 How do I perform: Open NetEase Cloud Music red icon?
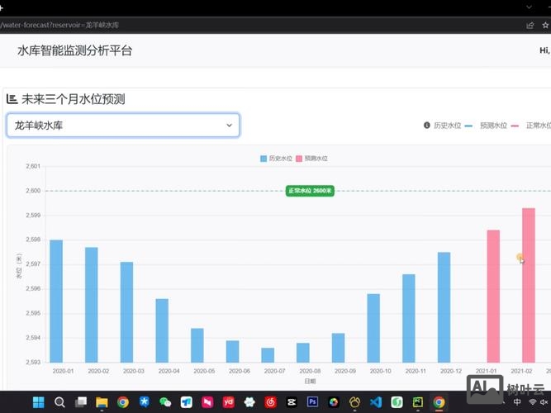(271, 401)
